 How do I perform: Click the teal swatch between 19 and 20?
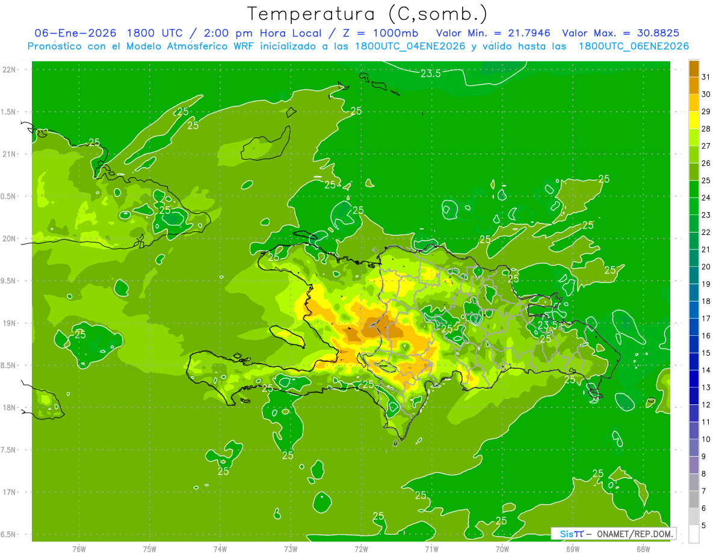pos(694,275)
